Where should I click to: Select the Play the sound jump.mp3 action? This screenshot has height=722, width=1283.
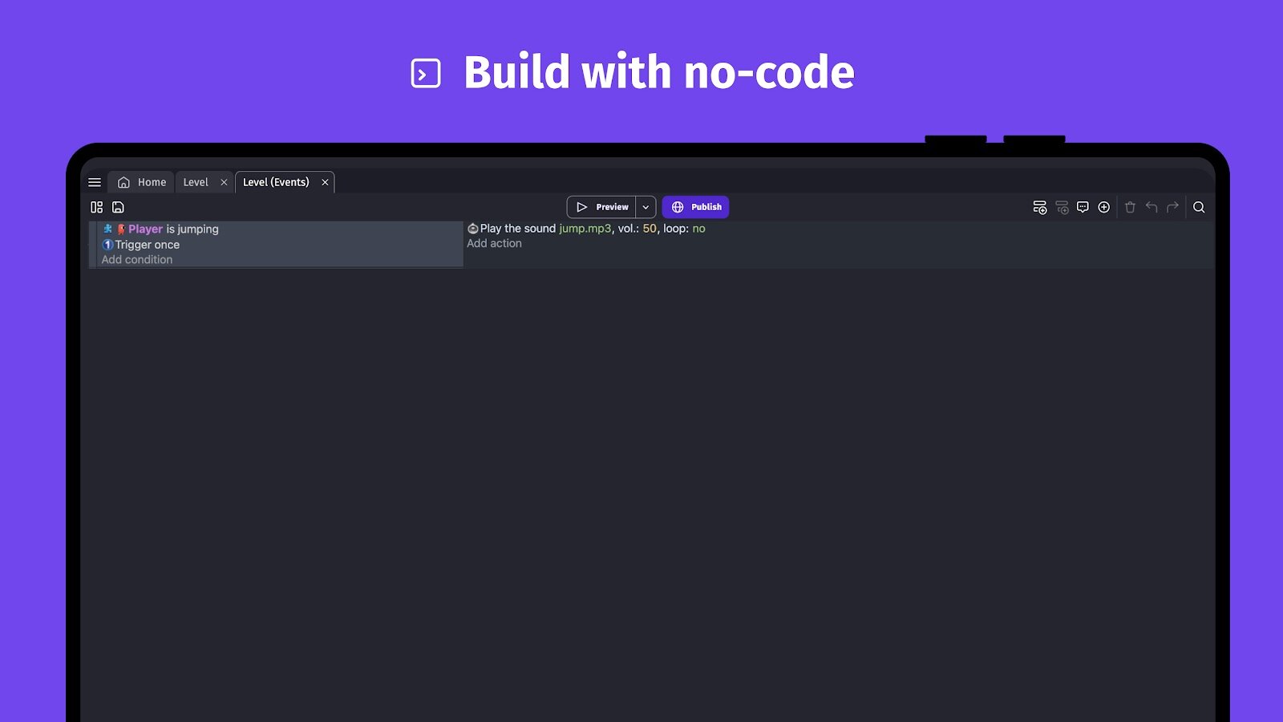(x=586, y=229)
